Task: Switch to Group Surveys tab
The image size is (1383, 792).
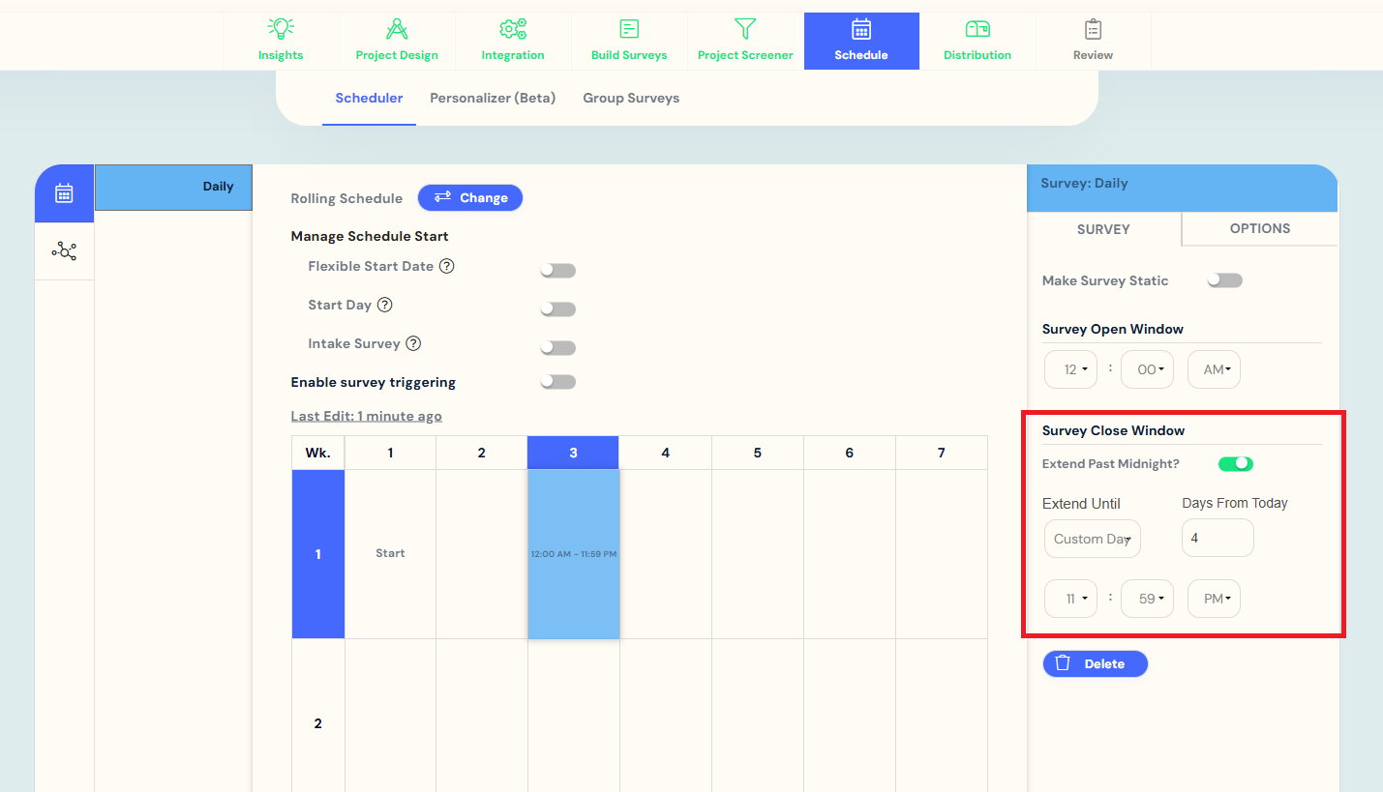Action: (x=631, y=98)
